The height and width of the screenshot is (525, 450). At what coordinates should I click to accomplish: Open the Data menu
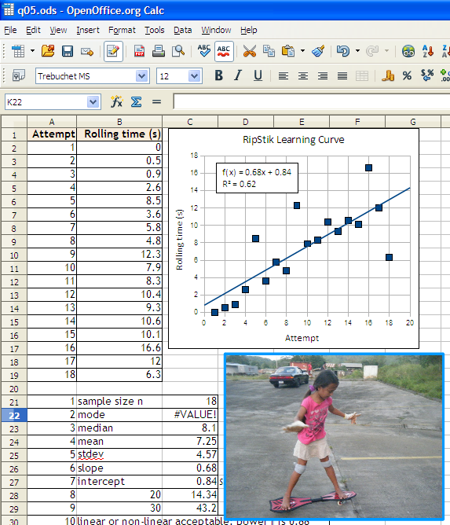click(x=182, y=30)
